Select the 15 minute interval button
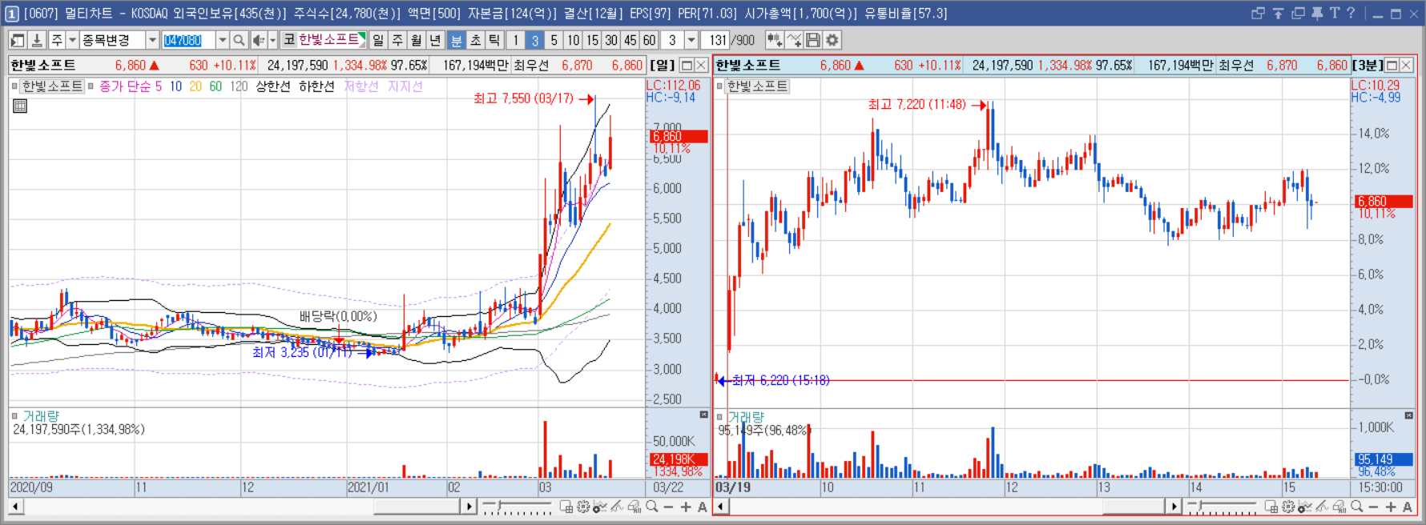The width and height of the screenshot is (1426, 525). 592,40
